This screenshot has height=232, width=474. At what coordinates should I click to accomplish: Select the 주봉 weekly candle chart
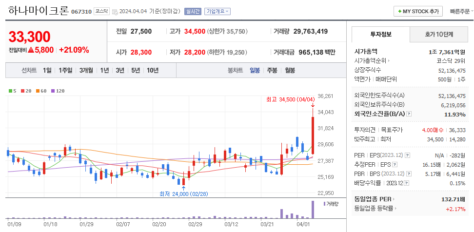pyautogui.click(x=272, y=70)
